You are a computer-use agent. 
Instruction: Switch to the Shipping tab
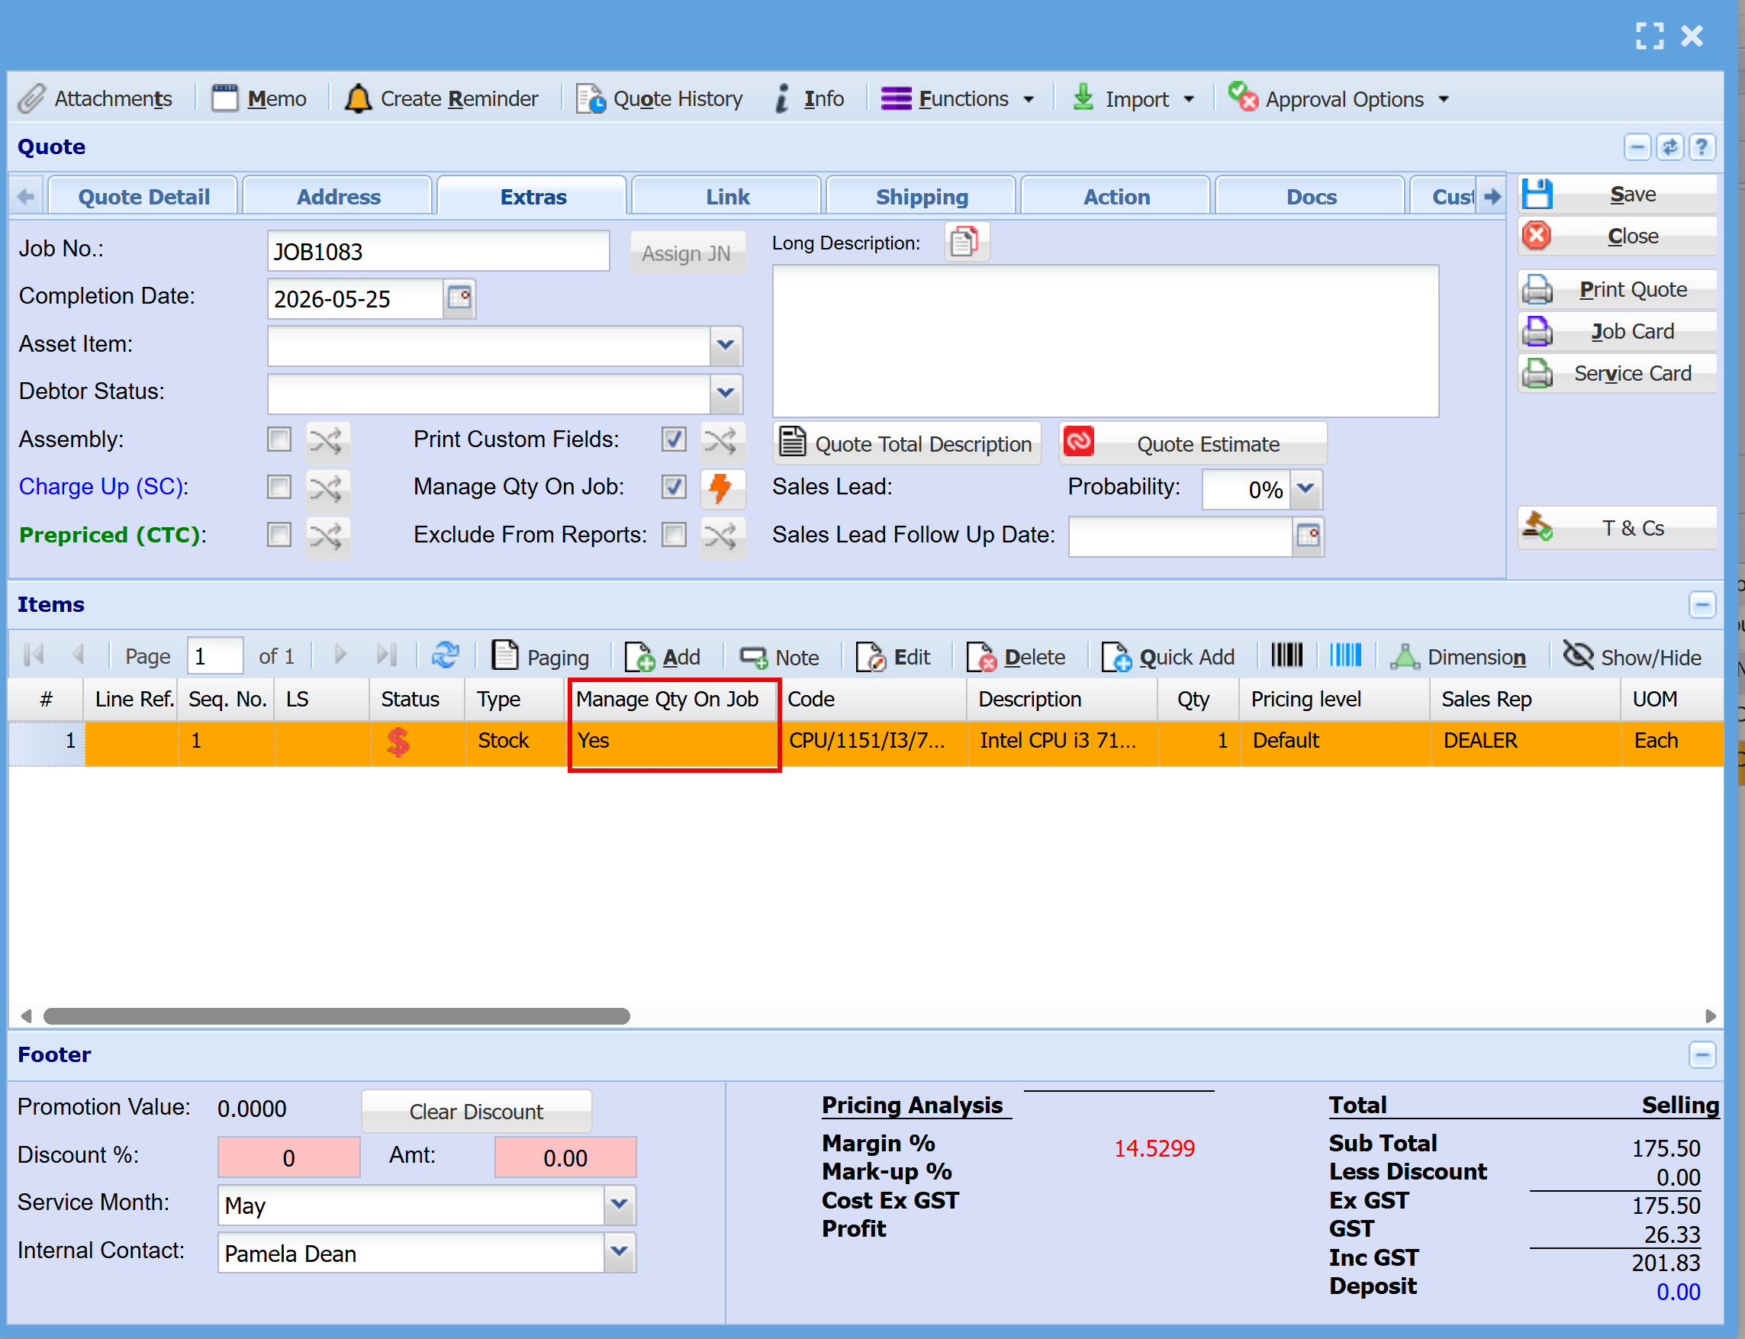tap(922, 197)
